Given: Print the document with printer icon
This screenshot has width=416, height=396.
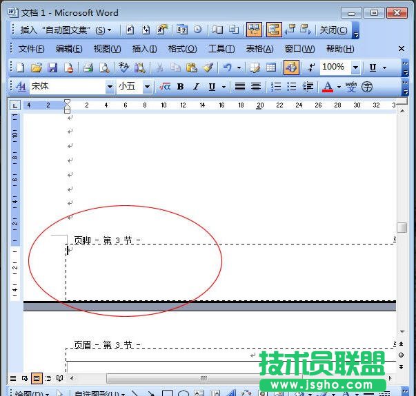Looking at the screenshot, I should pos(88,67).
